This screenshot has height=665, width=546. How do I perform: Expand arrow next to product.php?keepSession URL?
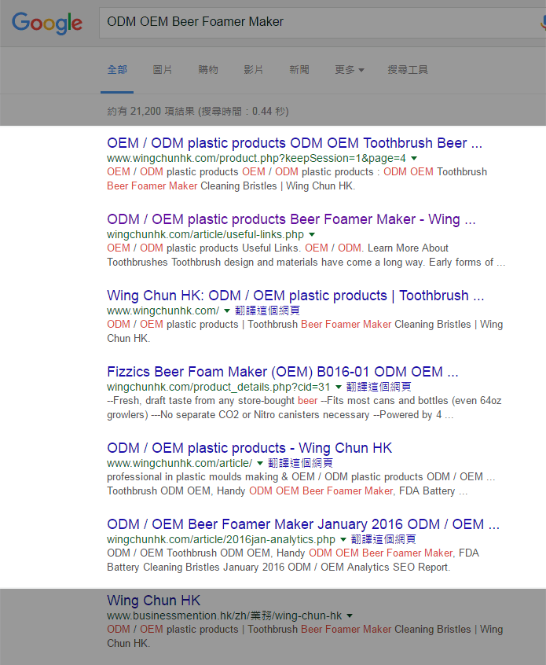(414, 158)
